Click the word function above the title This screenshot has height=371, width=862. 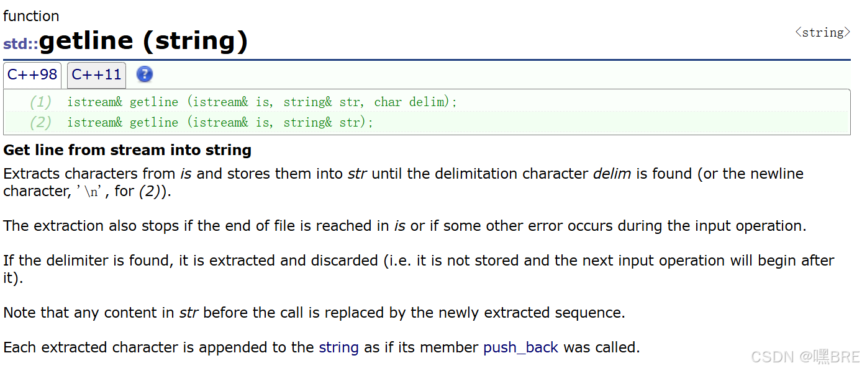point(31,16)
